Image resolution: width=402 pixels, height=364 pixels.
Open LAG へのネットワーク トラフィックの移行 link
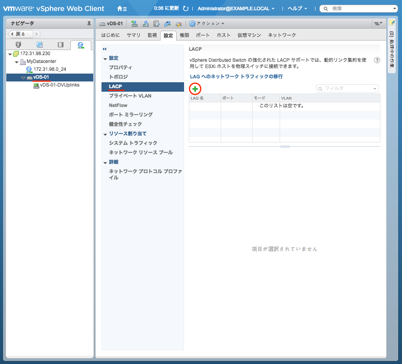[x=236, y=76]
